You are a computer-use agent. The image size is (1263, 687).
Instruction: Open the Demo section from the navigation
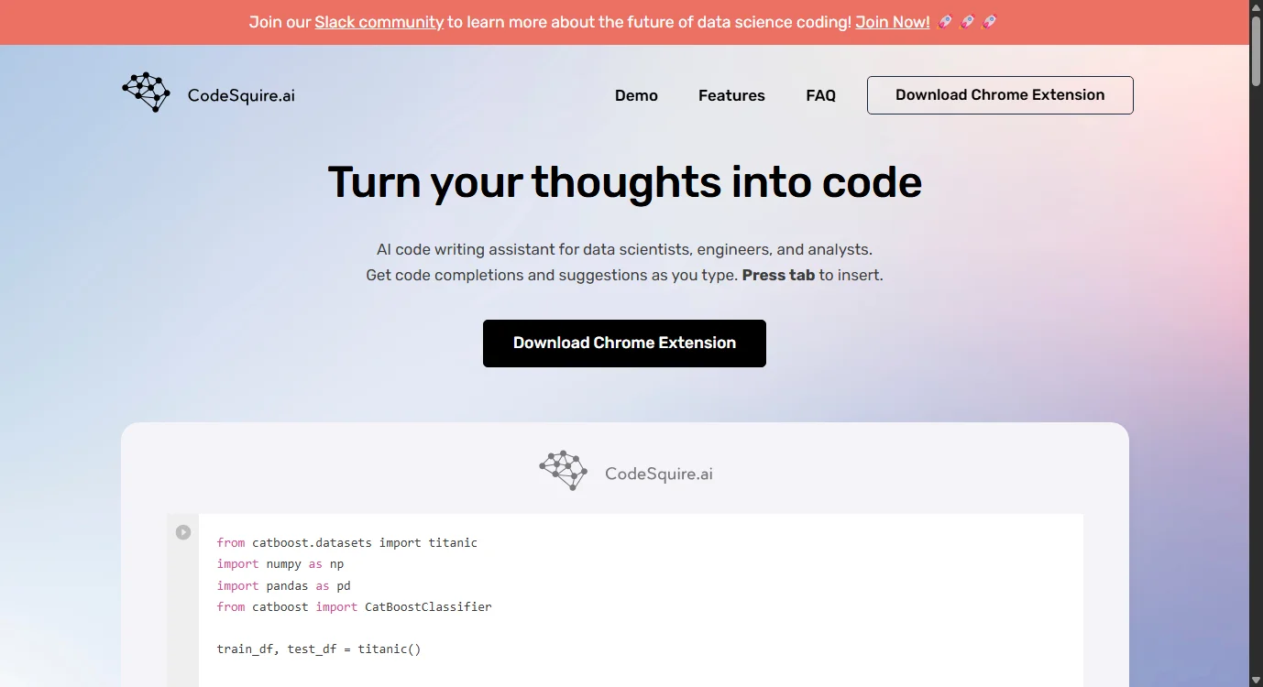coord(636,95)
